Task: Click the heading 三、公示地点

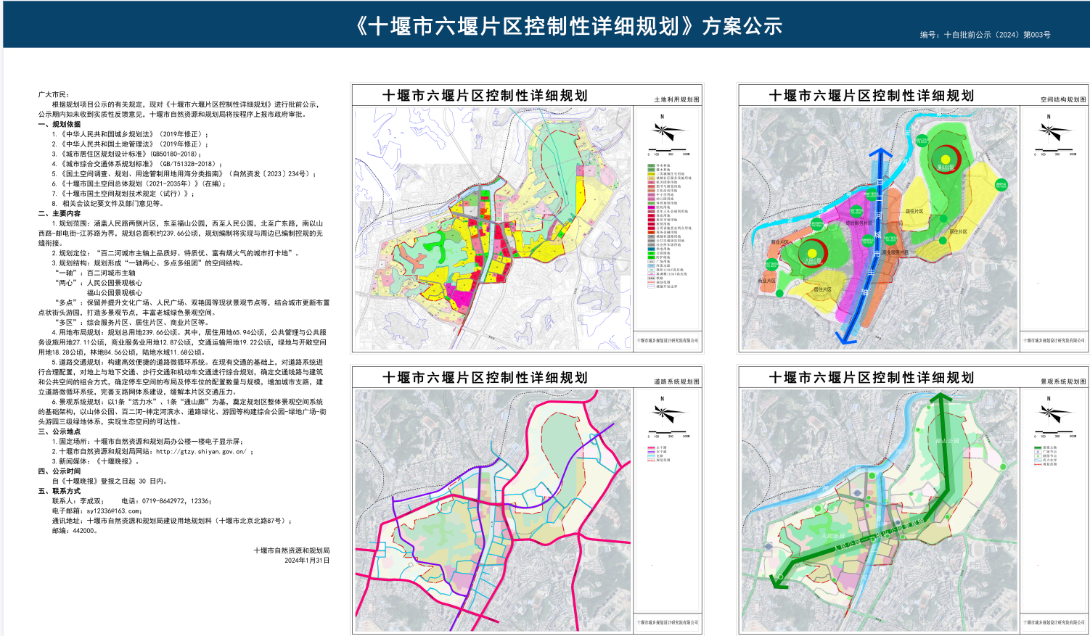Action: (60, 431)
